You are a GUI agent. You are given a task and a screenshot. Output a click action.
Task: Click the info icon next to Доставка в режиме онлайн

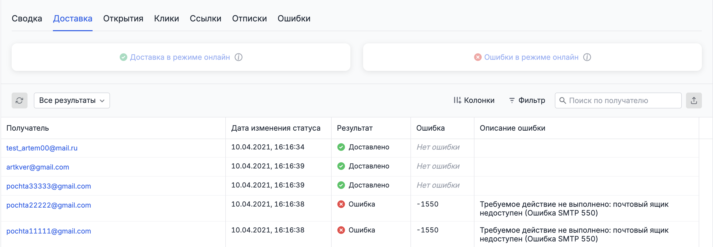pos(239,57)
